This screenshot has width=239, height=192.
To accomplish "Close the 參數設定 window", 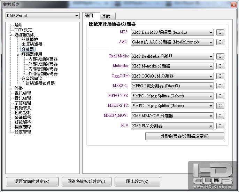I will tap(234, 5).
